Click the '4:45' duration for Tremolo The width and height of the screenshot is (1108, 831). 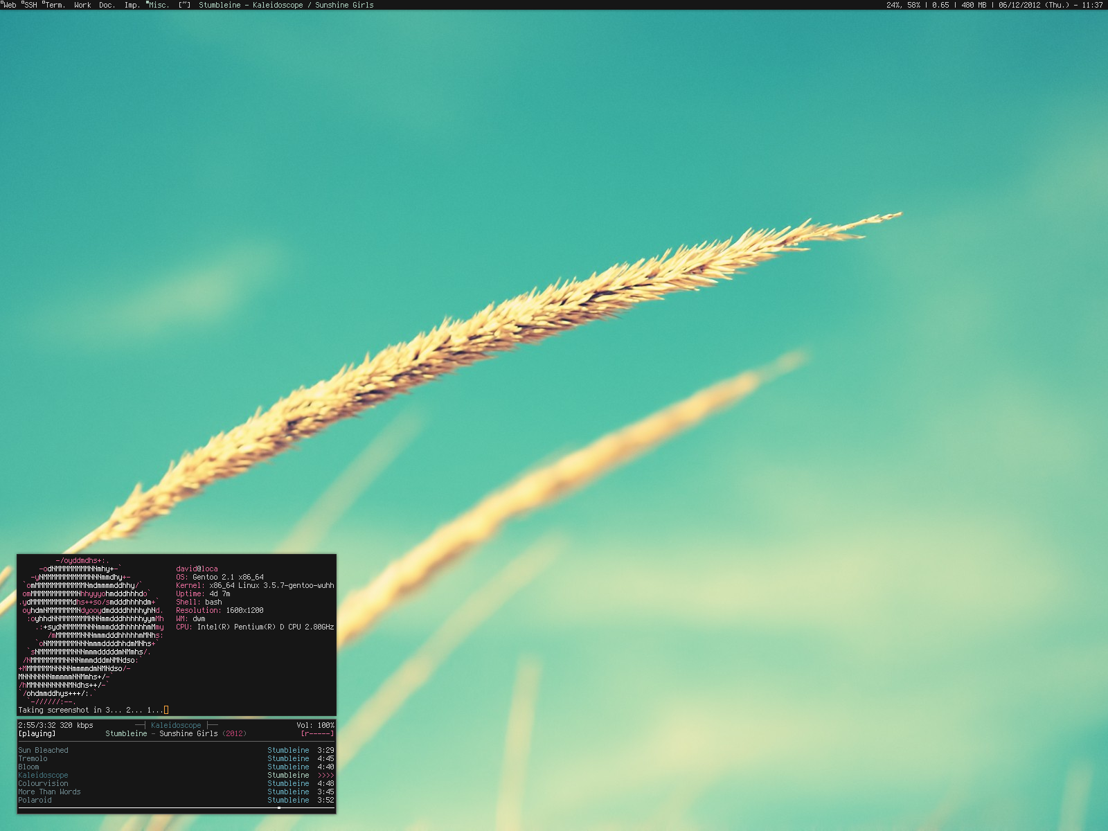326,758
